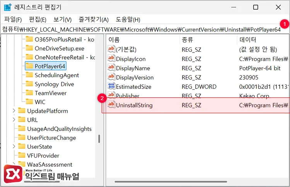Select the TeamViewer key name
Screen dimensions: 290x187
point(51,93)
